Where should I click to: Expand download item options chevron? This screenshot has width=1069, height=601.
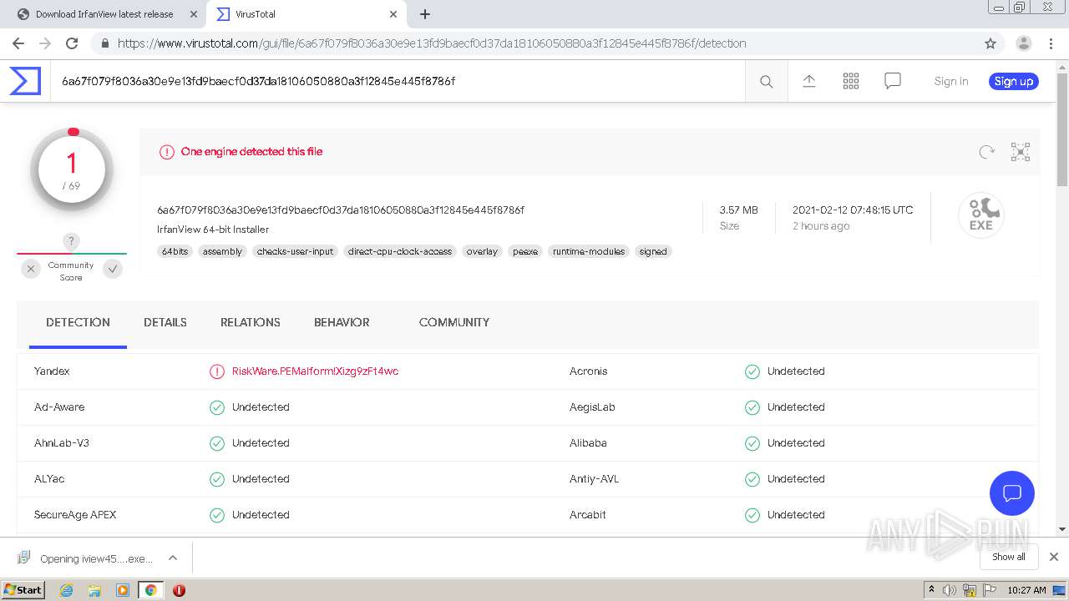tap(172, 558)
